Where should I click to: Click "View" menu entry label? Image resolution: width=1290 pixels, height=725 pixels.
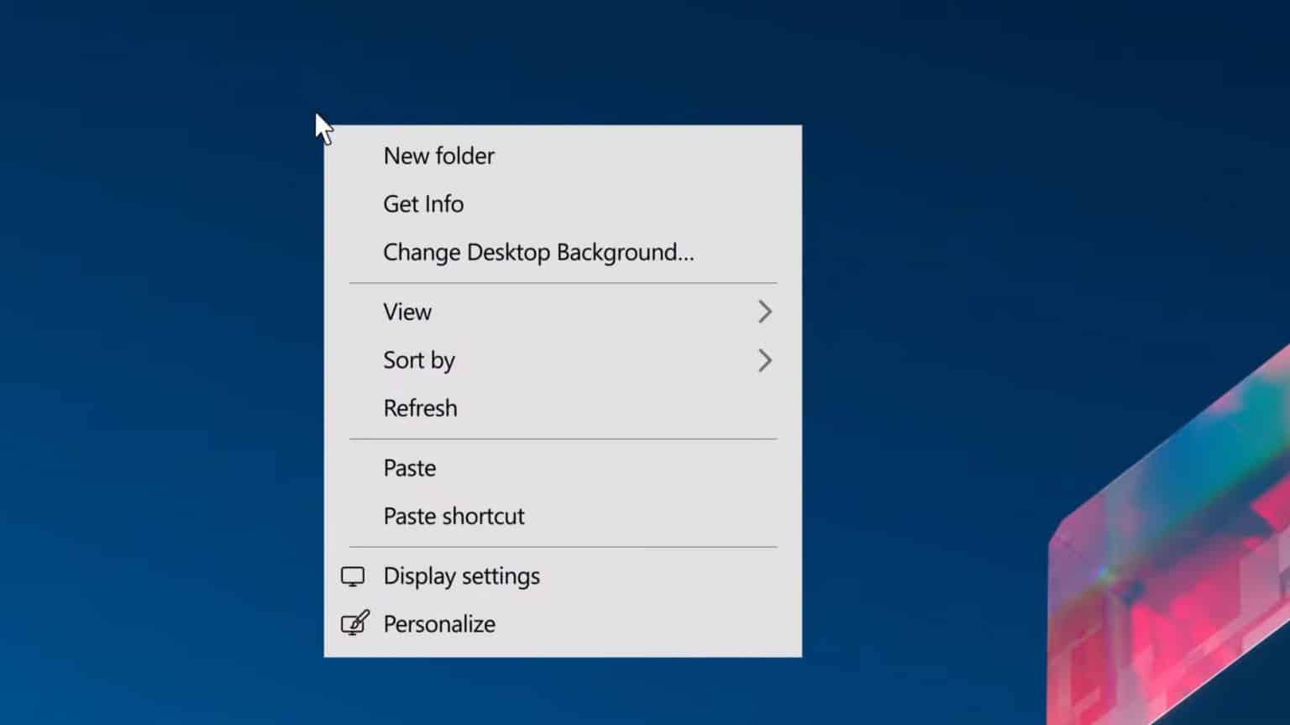click(407, 312)
